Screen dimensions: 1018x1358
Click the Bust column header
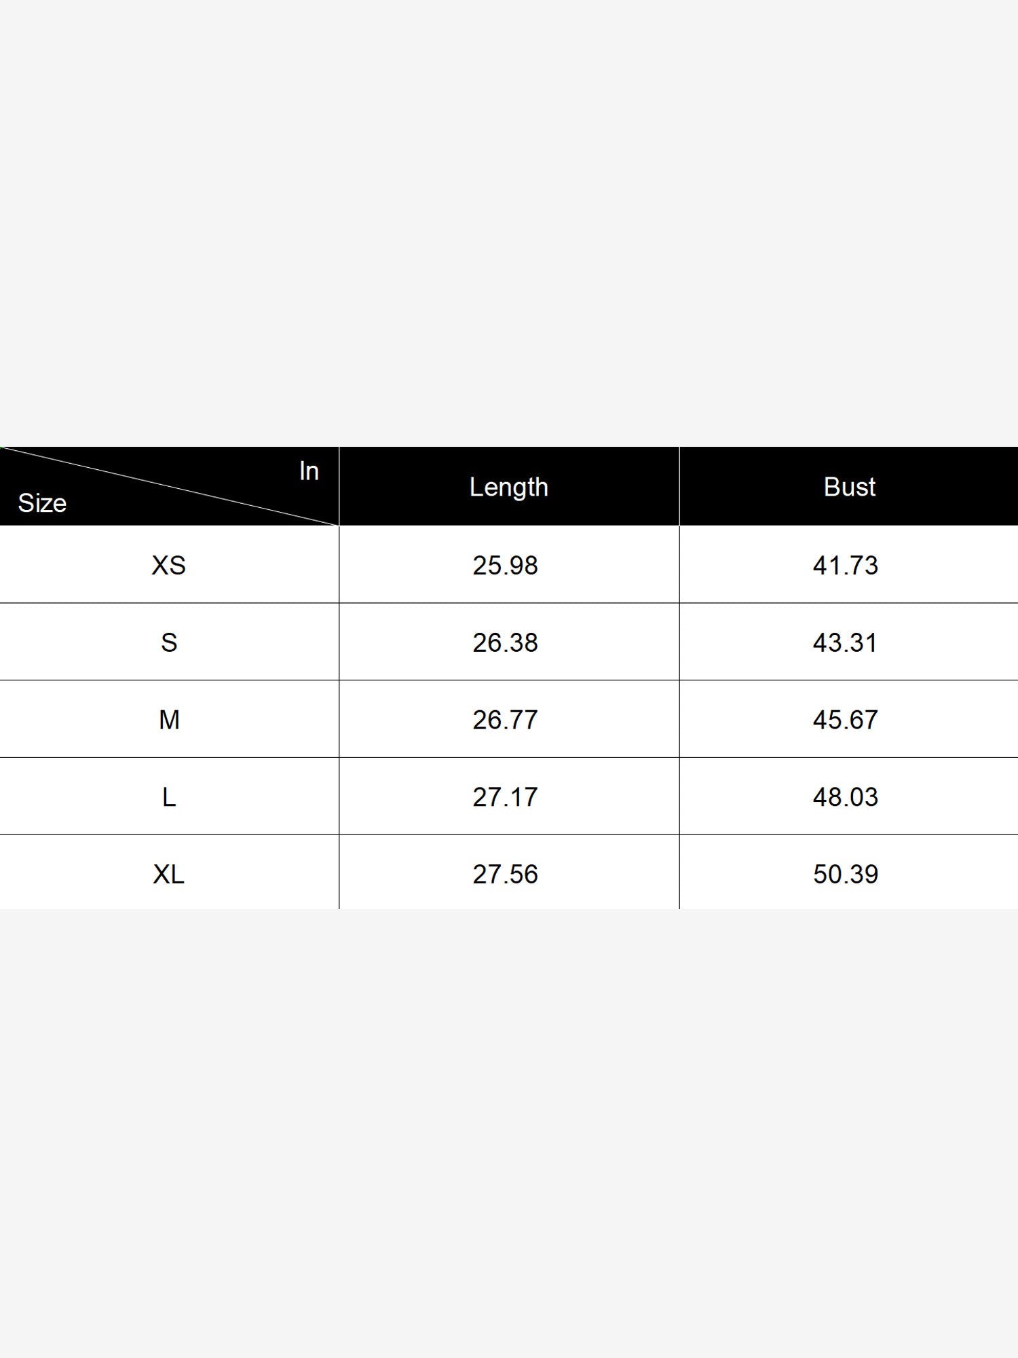tap(849, 487)
